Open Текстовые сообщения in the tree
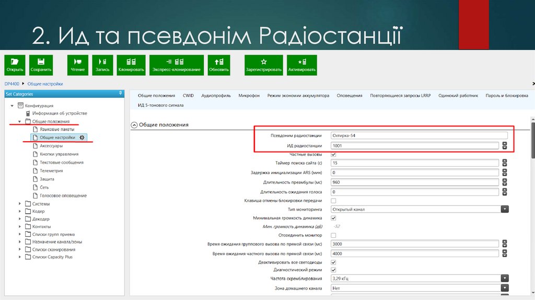 (62, 163)
